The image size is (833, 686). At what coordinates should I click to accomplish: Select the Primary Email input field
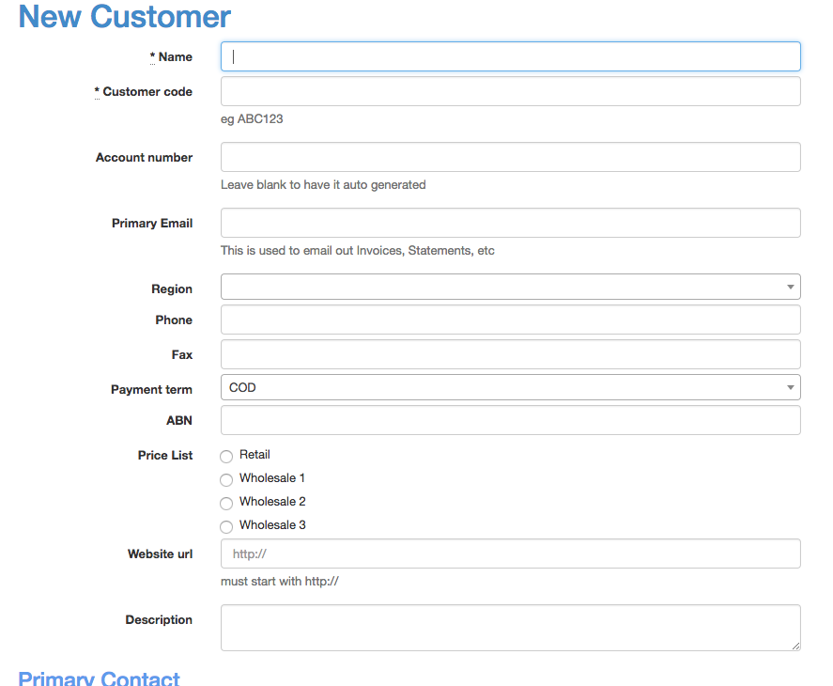click(x=510, y=223)
